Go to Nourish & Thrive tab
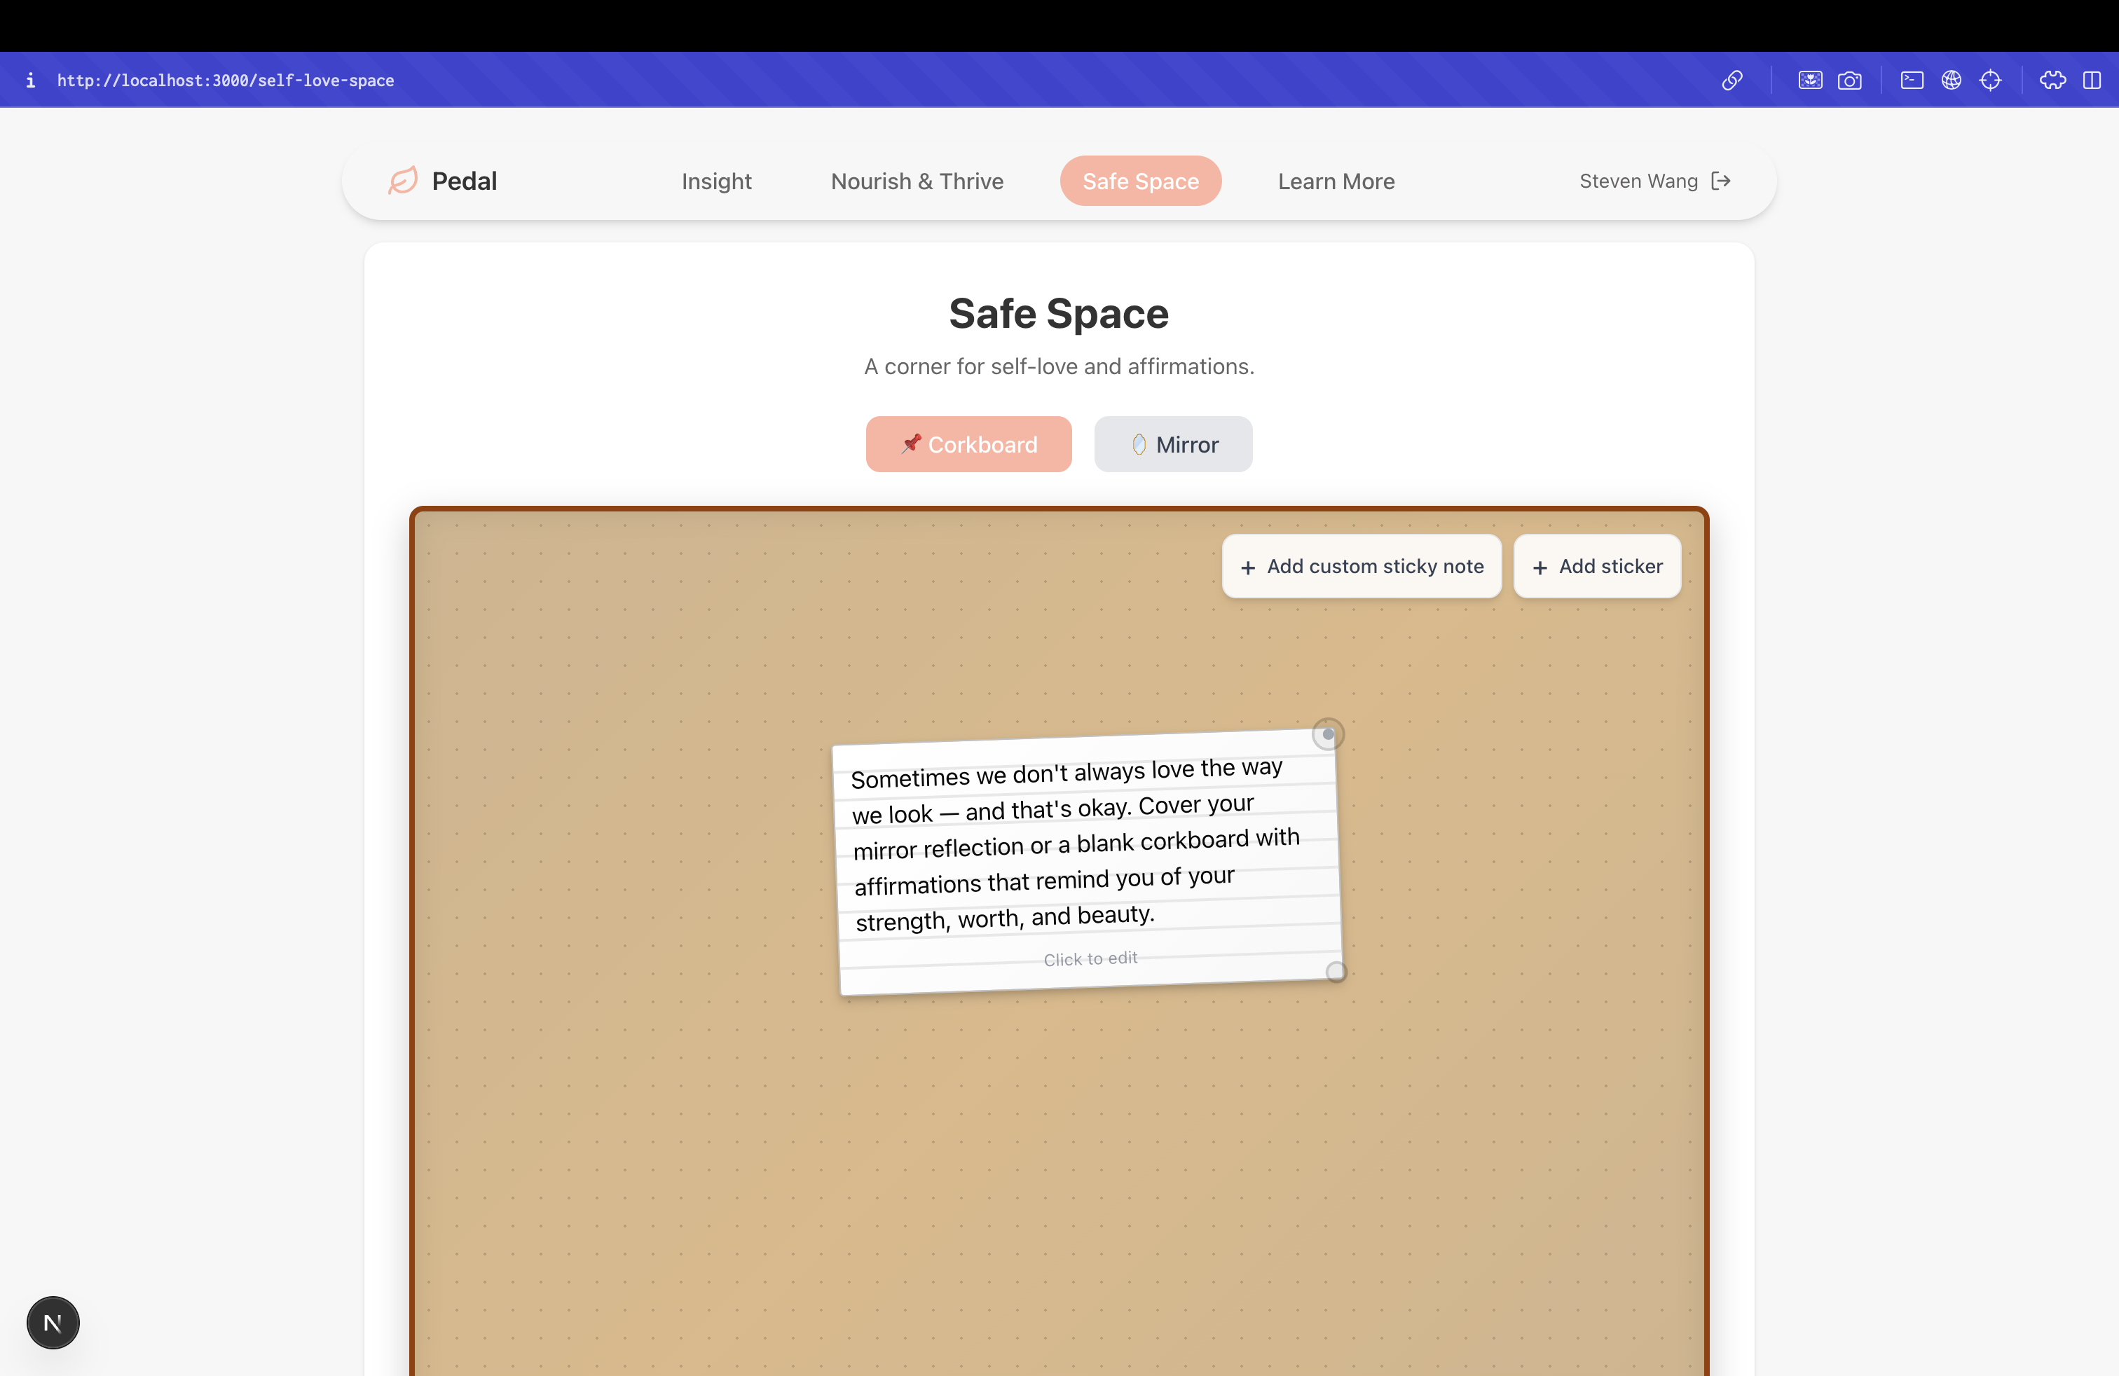 point(916,181)
